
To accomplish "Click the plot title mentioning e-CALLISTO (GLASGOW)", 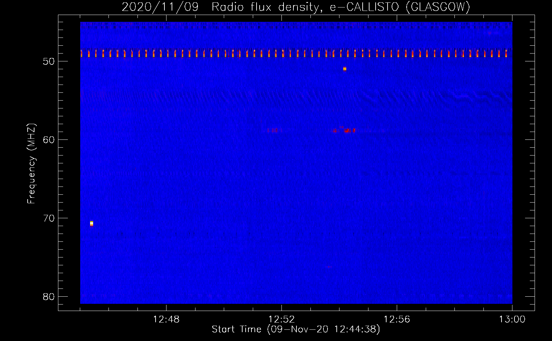I will (296, 7).
